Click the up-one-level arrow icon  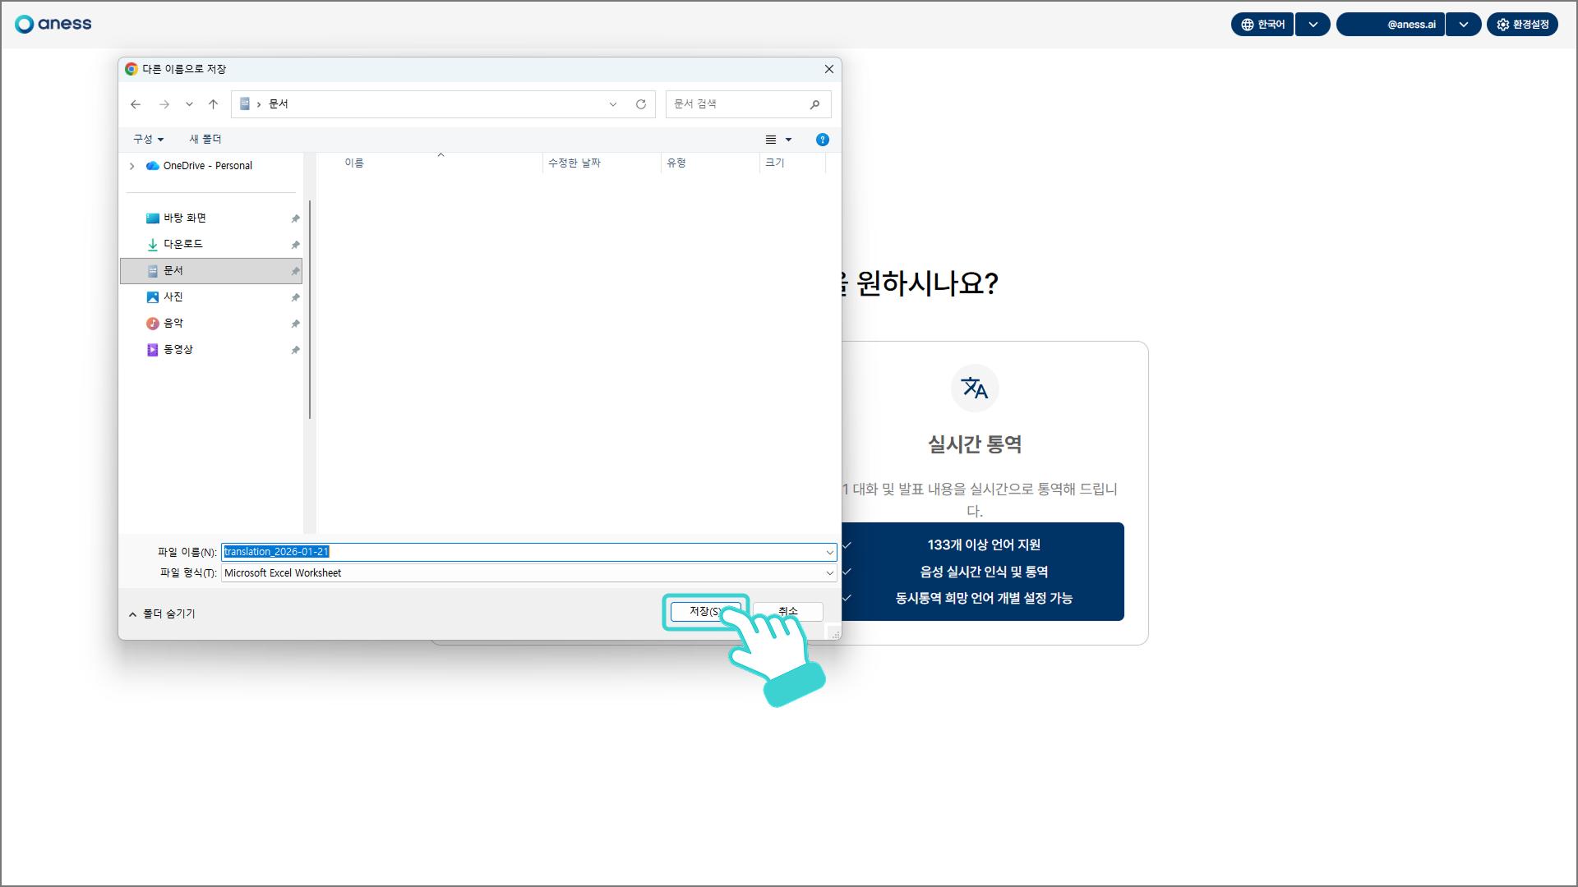pyautogui.click(x=213, y=104)
